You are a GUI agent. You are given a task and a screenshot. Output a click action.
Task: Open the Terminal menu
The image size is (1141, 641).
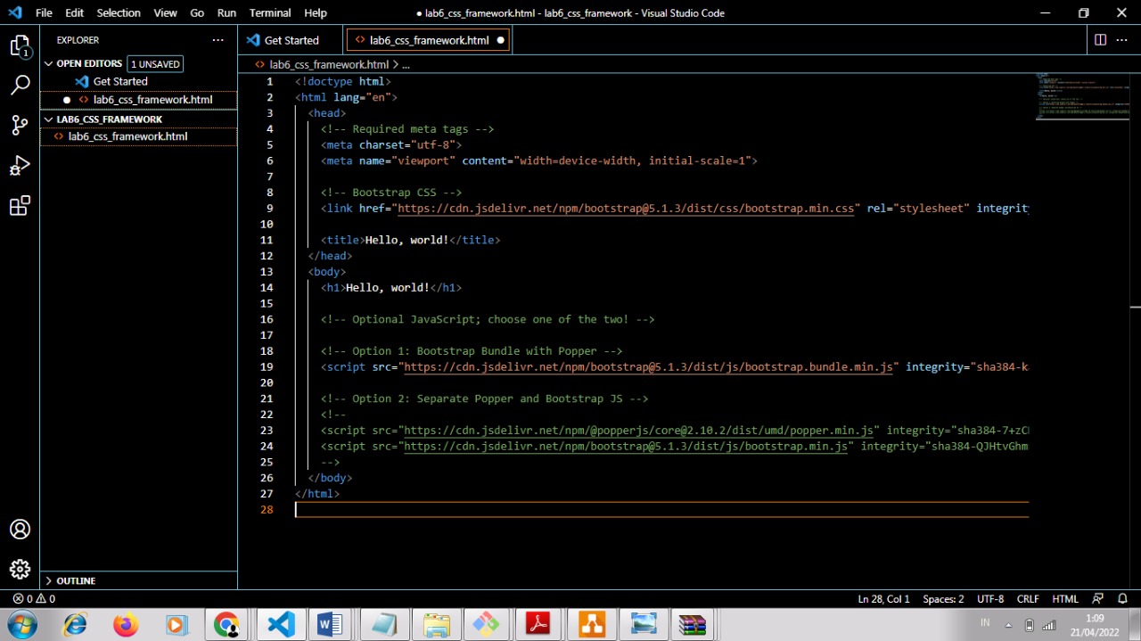coord(270,12)
